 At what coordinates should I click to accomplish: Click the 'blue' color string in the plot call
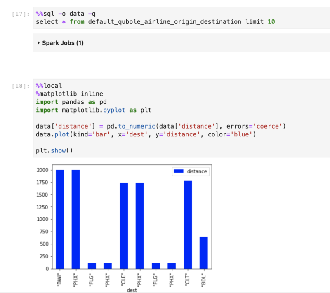[x=240, y=134]
